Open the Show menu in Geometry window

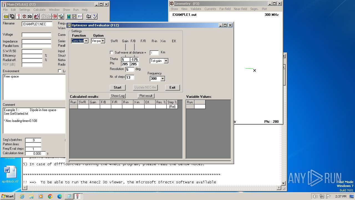[174, 9]
